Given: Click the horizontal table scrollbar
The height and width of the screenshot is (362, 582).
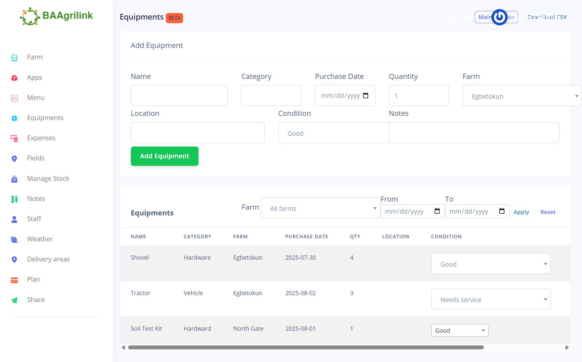Looking at the screenshot, I should point(306,347).
